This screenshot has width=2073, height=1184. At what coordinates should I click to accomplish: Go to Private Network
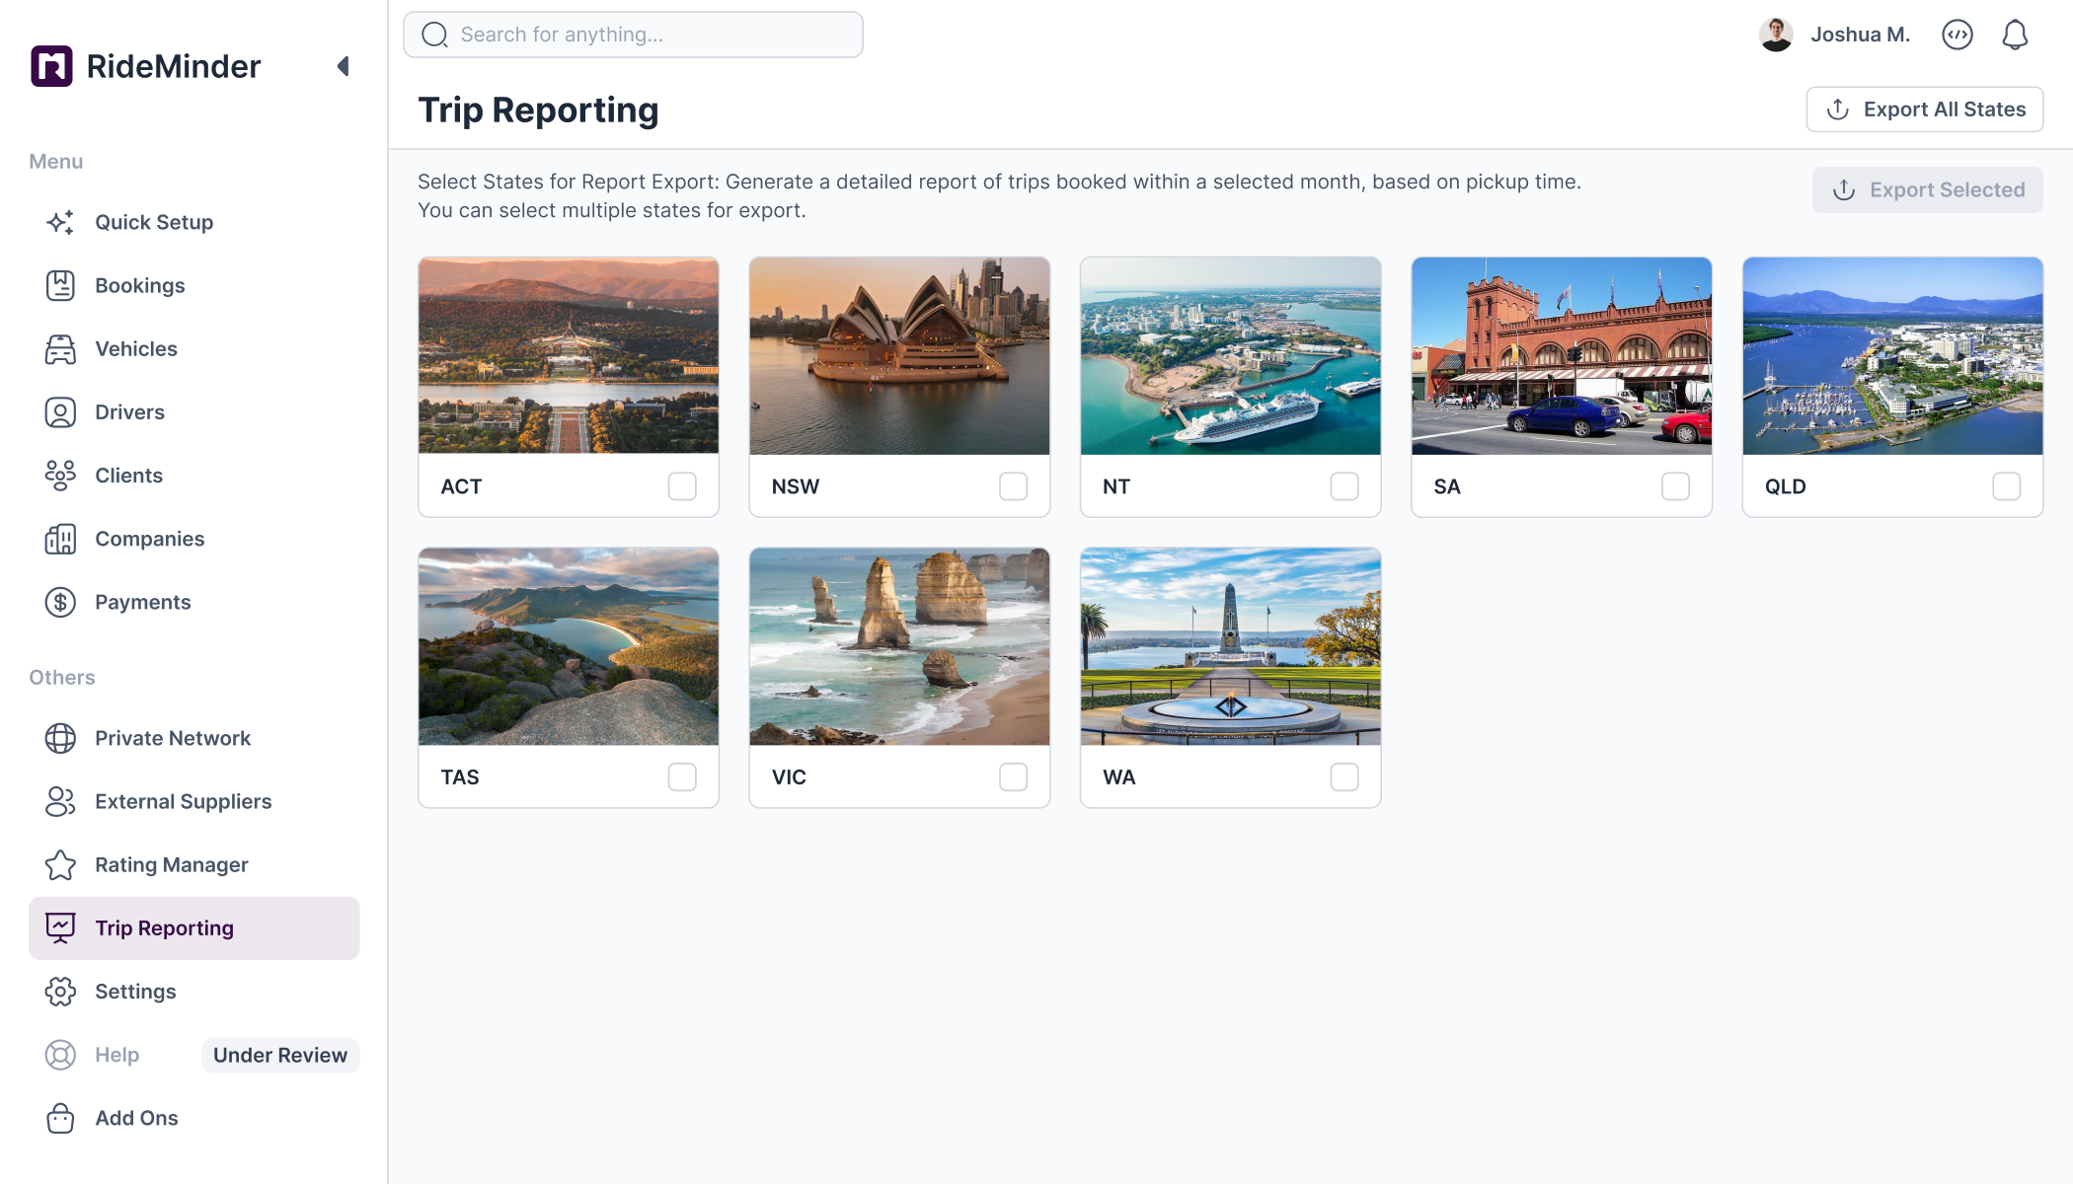click(194, 738)
